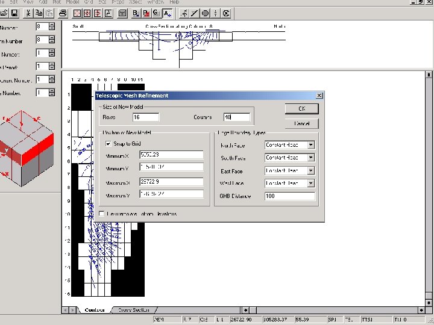Click the red grid with arrow icon
Image resolution: width=434 pixels, height=325 pixels.
[x=98, y=13]
